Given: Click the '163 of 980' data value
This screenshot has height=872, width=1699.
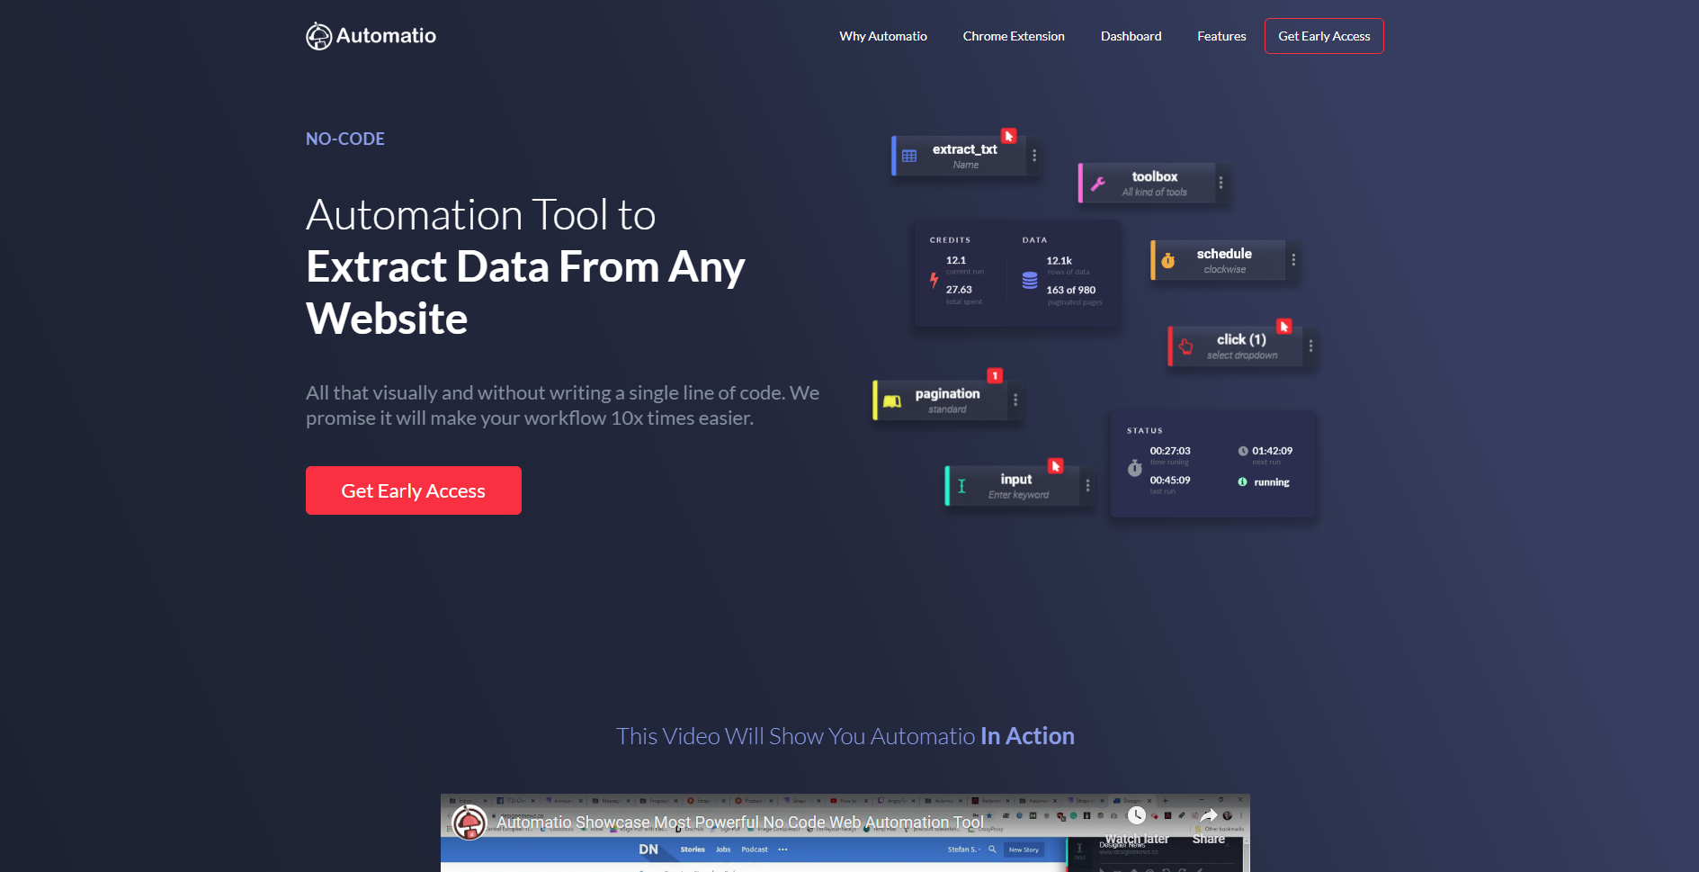Looking at the screenshot, I should [1071, 290].
